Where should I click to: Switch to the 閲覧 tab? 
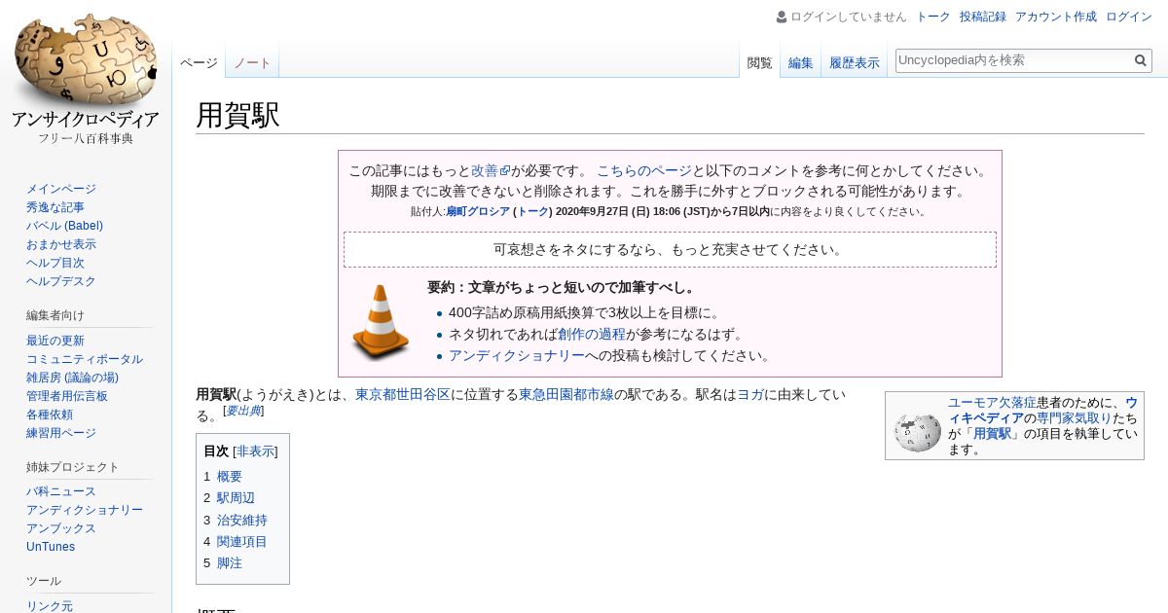tap(760, 63)
